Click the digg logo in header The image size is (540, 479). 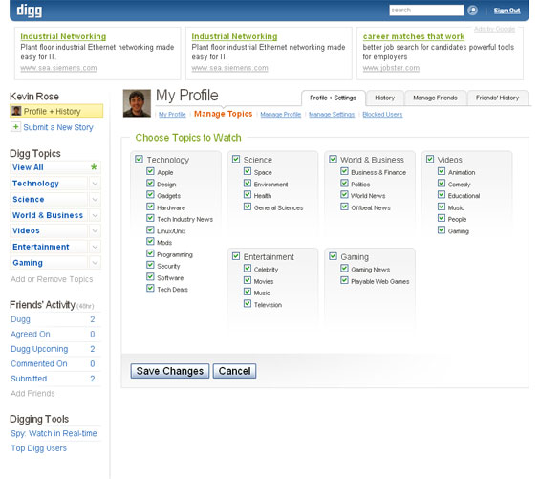tap(30, 11)
